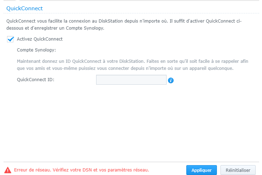Image resolution: width=262 pixels, height=175 pixels.
Task: Open the QuickConnect ID help tooltip icon
Action: pos(170,80)
